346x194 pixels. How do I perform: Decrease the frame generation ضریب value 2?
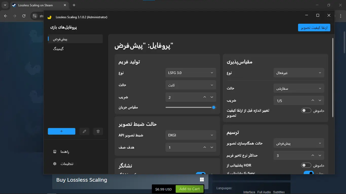pyautogui.click(x=212, y=97)
